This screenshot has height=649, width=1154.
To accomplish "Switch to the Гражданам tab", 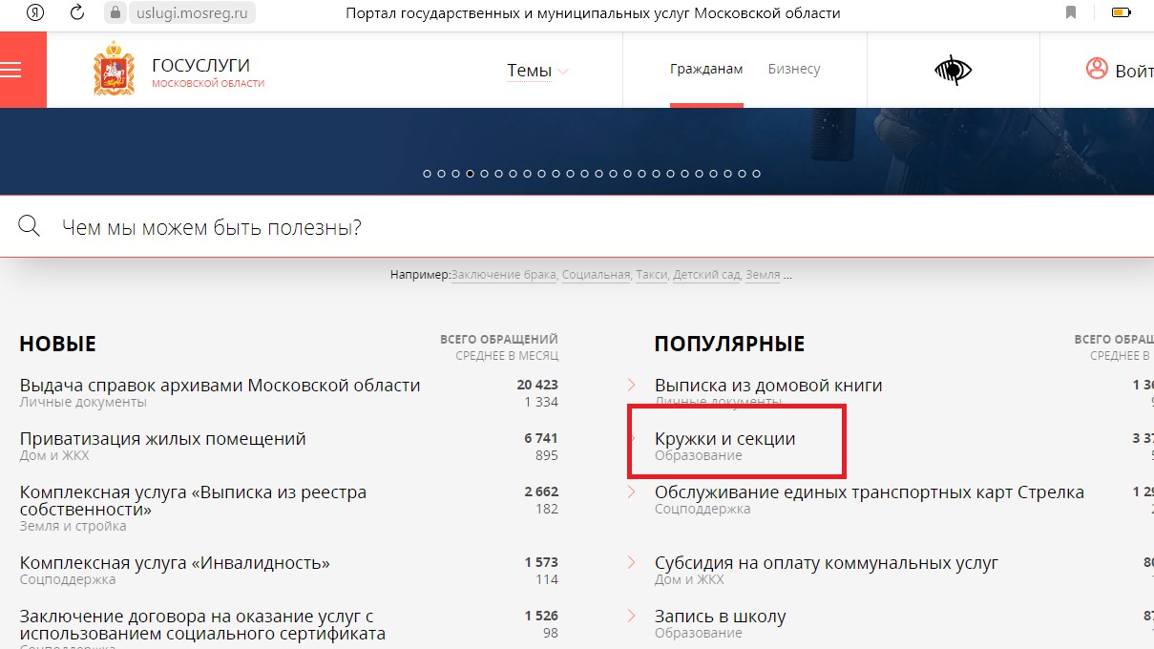I will 706,70.
